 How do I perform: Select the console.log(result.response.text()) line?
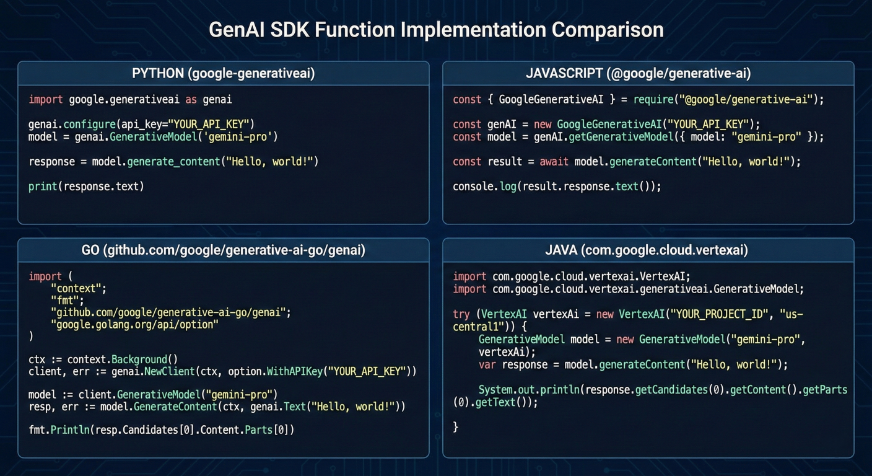click(557, 186)
